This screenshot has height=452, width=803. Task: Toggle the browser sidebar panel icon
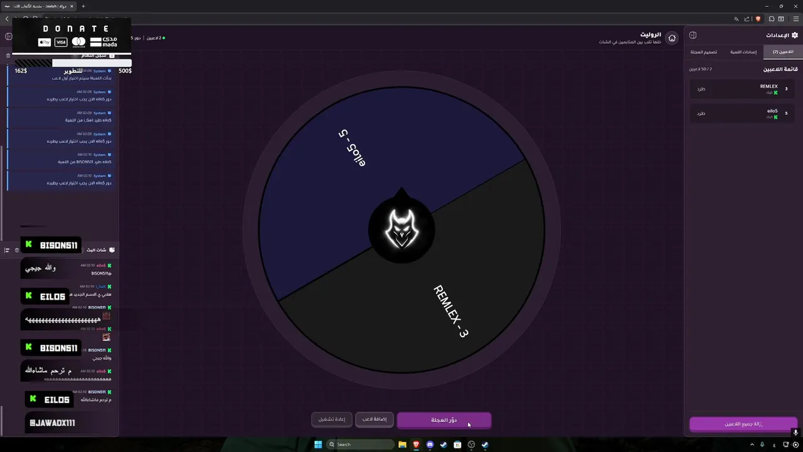pyautogui.click(x=781, y=19)
